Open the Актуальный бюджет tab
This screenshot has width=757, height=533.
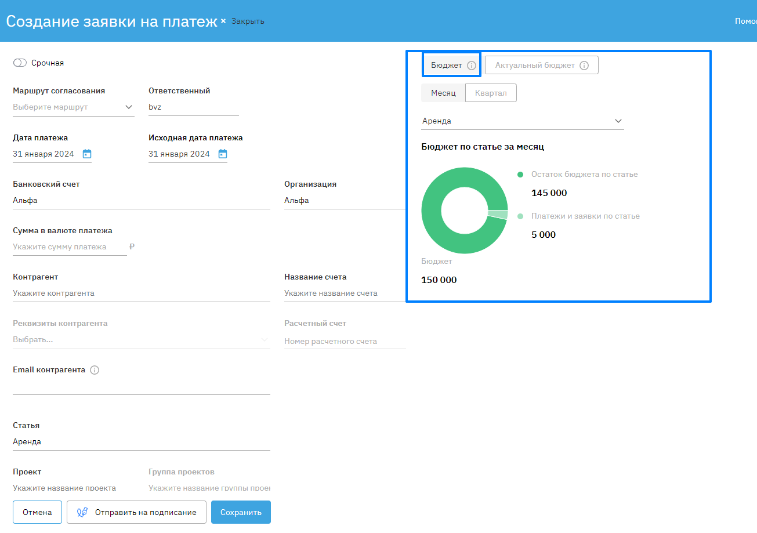click(535, 66)
